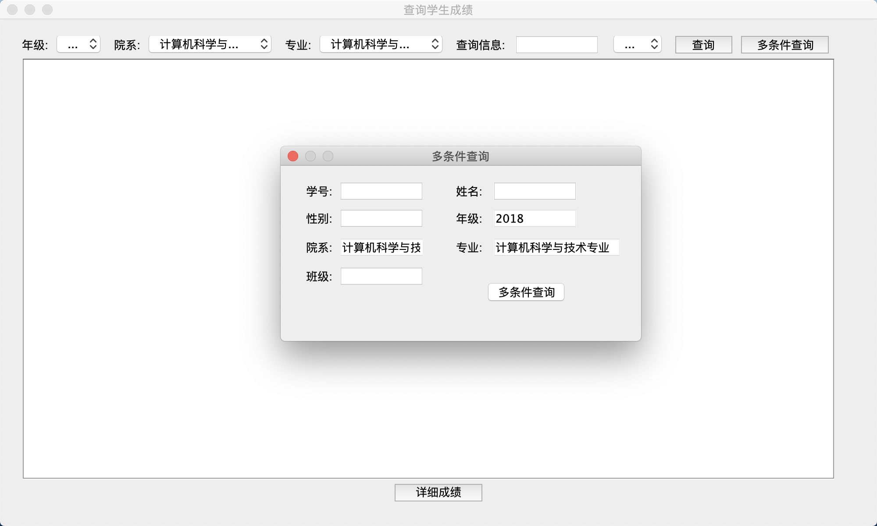Click the dialog's 多条件查询 submit button
This screenshot has width=877, height=526.
pyautogui.click(x=526, y=292)
